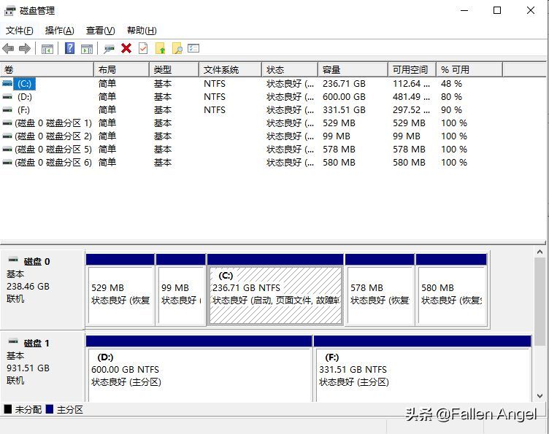
Task: Select the 529 MB recovery partition block
Action: click(x=120, y=290)
